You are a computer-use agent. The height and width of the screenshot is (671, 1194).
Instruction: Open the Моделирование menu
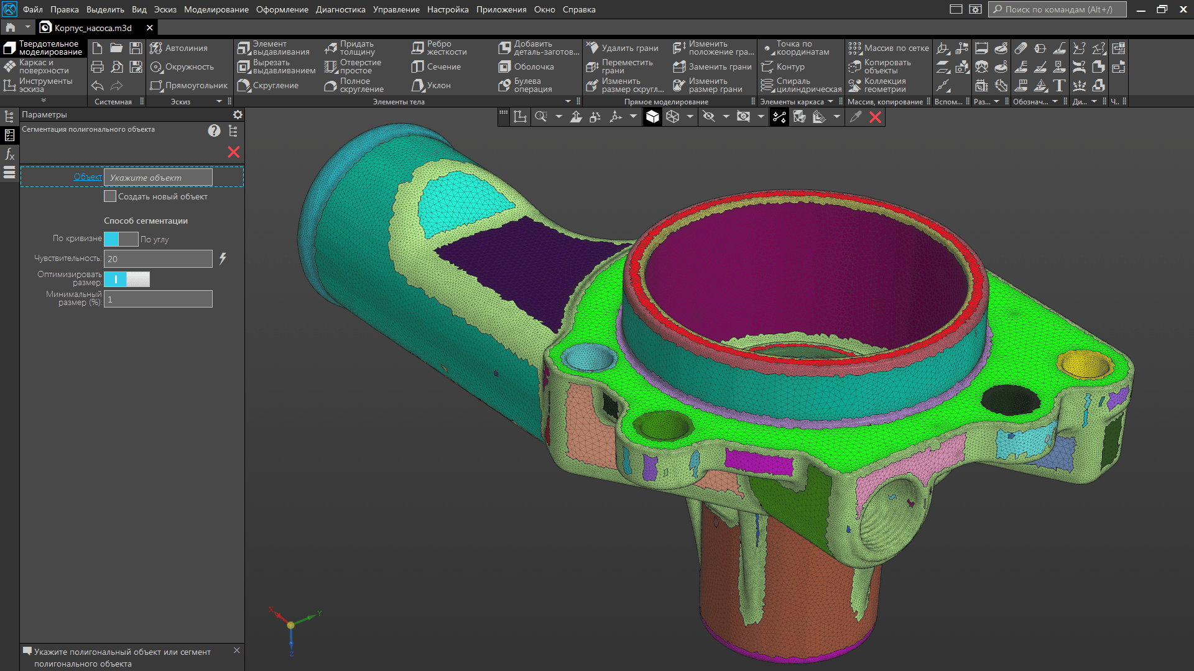(x=216, y=9)
